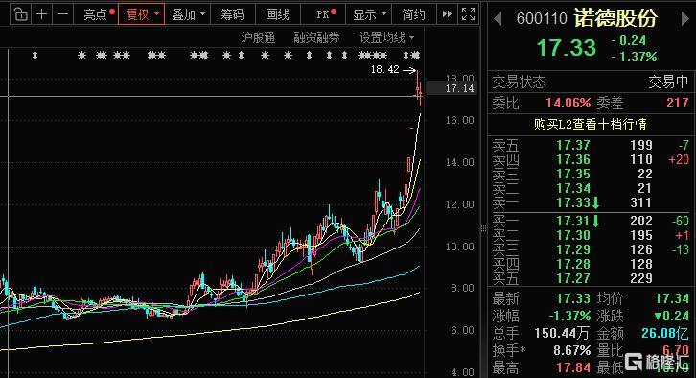
Task: Click the 委比 14.06% value
Action: 568,103
